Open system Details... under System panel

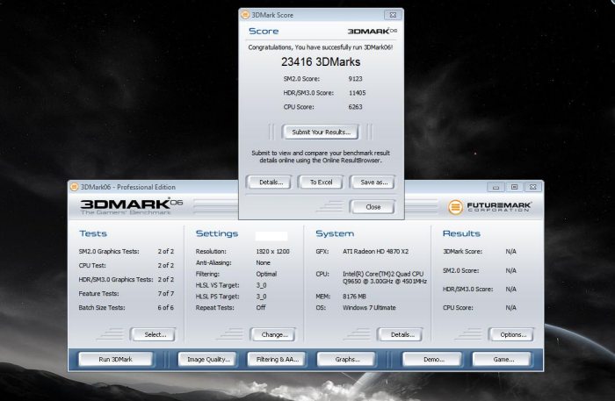coord(400,334)
